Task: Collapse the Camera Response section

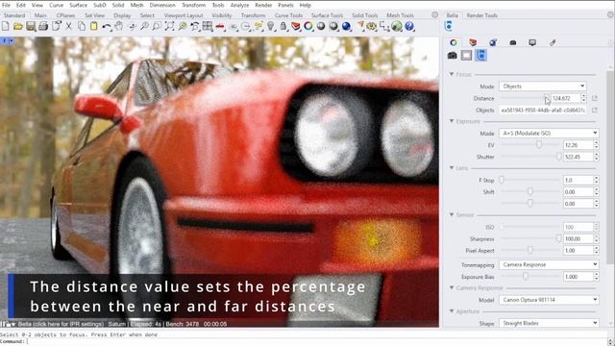Action: coord(452,287)
